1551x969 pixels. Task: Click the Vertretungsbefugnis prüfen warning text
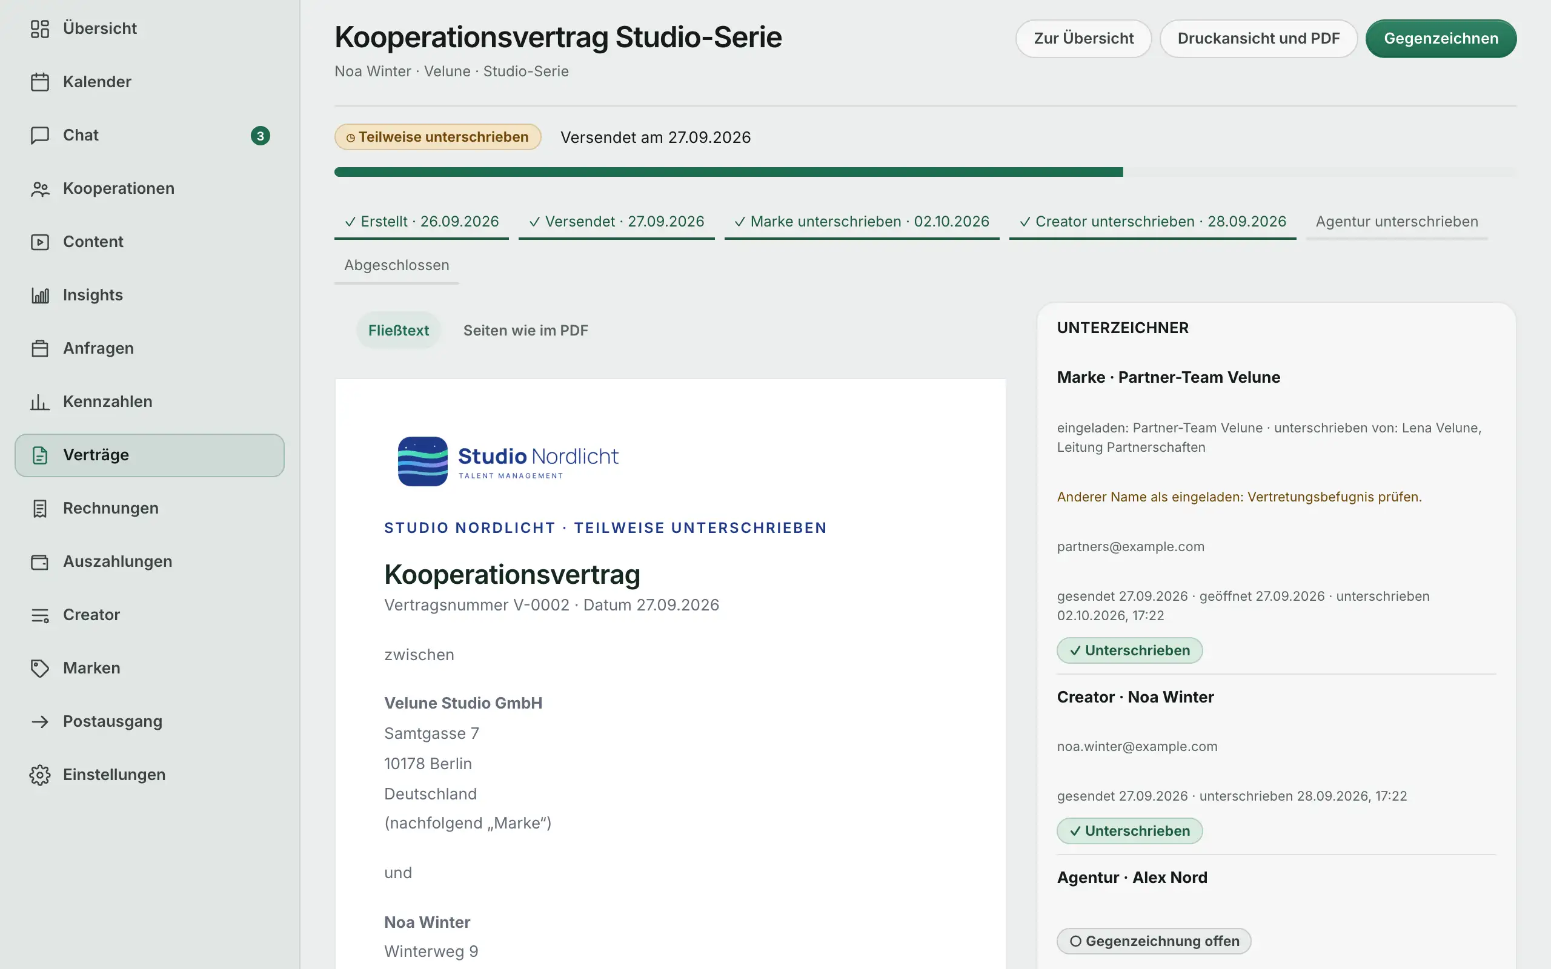click(x=1239, y=497)
